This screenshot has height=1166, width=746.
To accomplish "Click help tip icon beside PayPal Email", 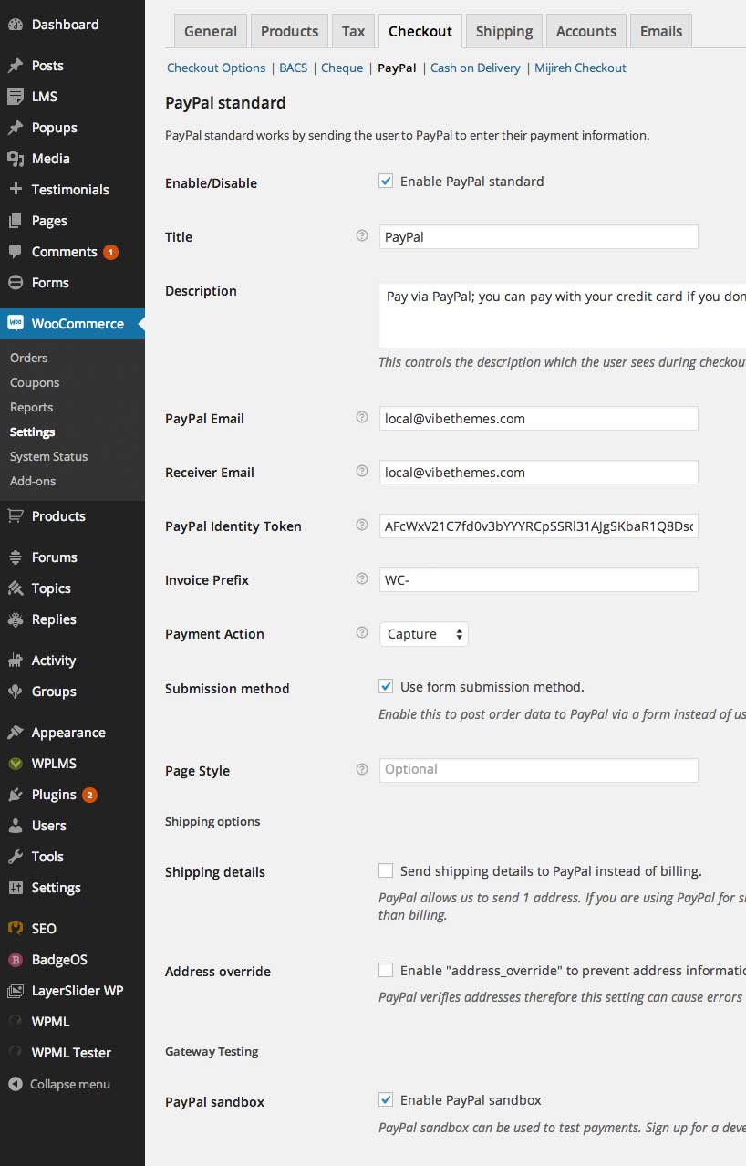I will click(x=362, y=418).
